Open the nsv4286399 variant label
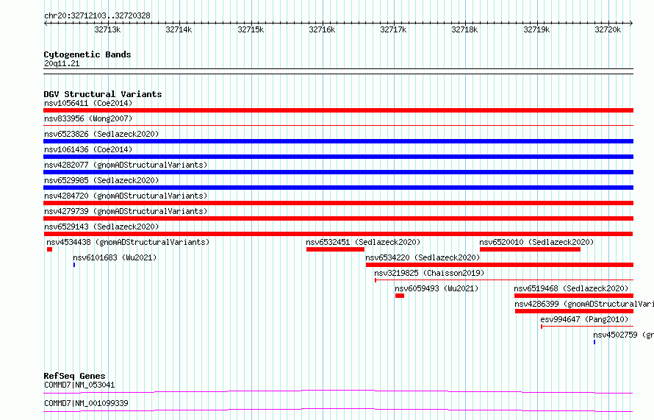The width and height of the screenshot is (654, 420). pos(584,304)
